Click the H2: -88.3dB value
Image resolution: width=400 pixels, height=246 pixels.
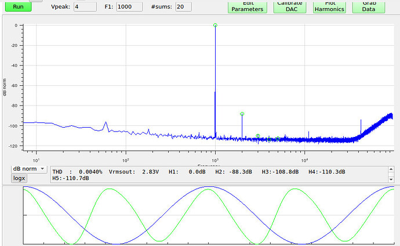tap(234, 172)
